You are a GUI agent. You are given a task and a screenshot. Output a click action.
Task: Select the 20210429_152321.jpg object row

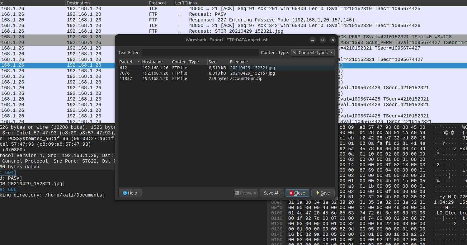click(x=252, y=68)
